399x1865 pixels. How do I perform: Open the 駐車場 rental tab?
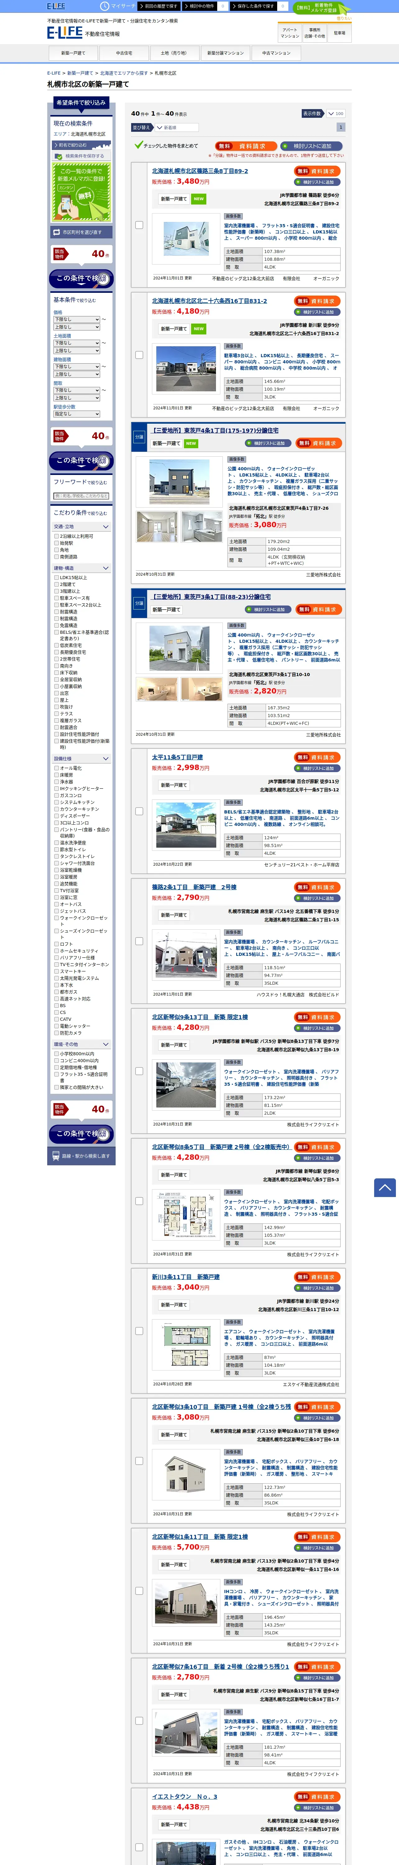(340, 33)
